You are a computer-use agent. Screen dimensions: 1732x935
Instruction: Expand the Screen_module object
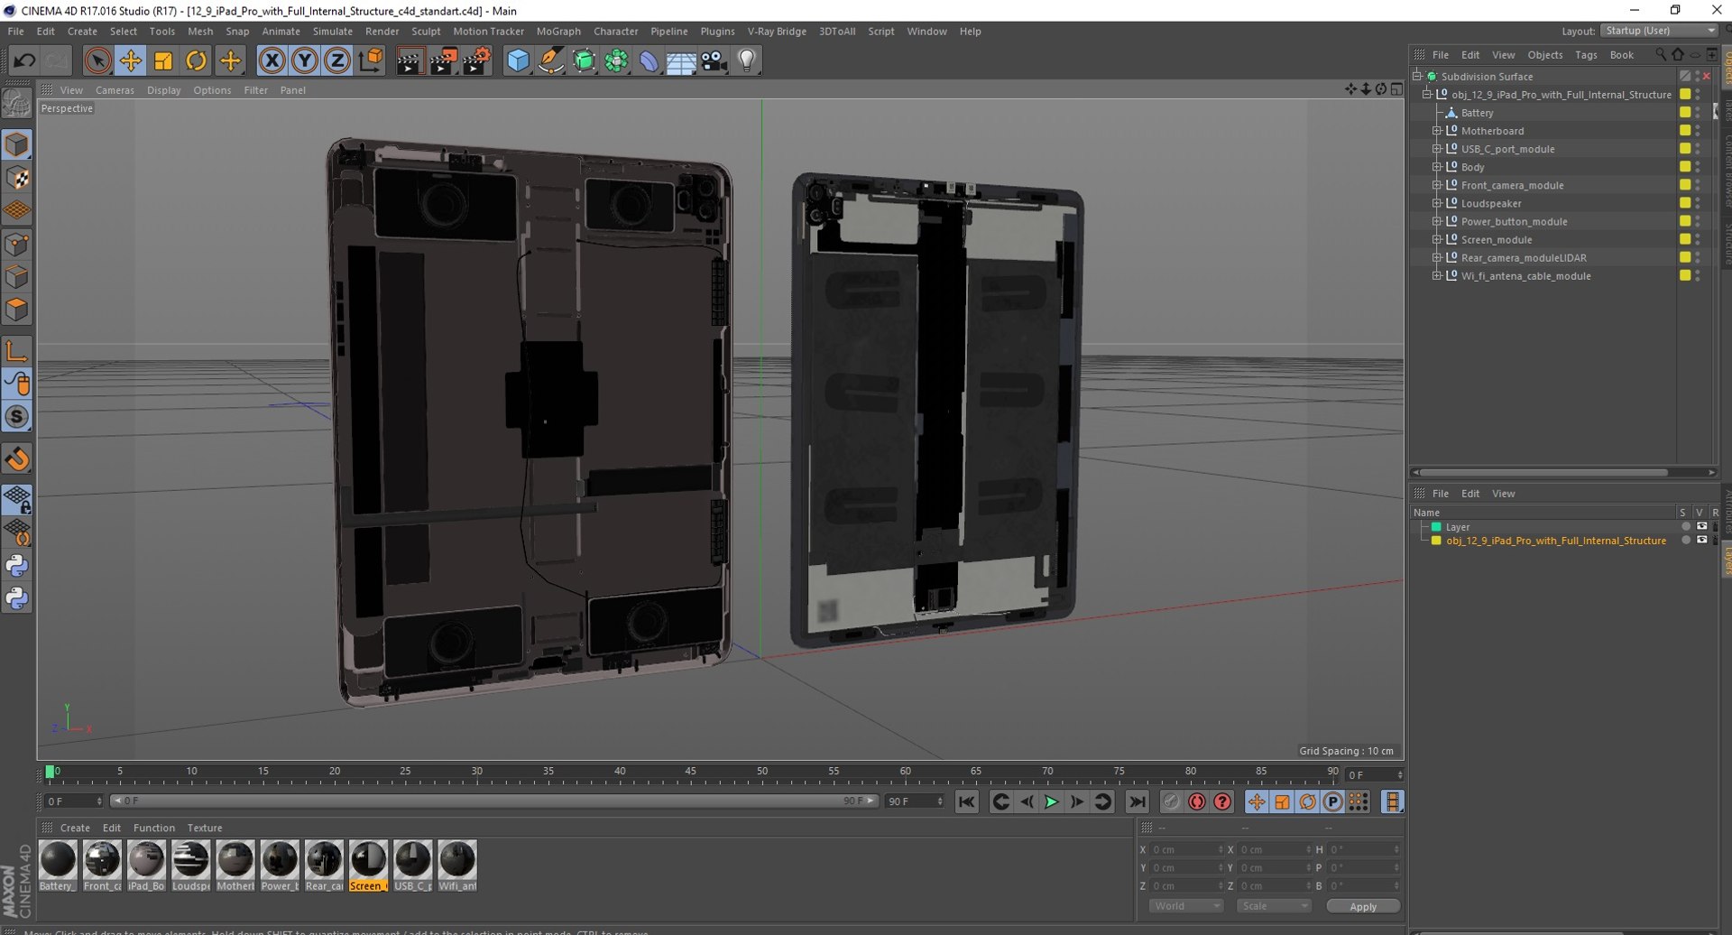[1437, 239]
